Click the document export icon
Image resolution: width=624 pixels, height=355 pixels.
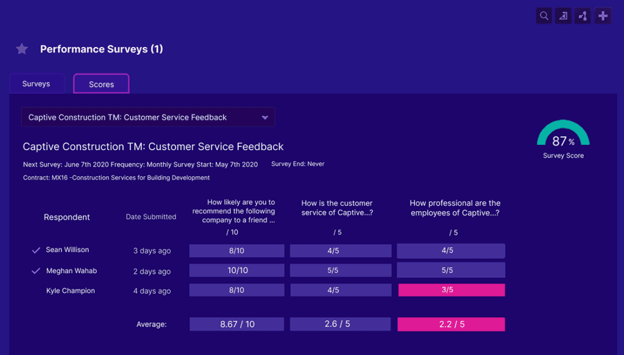563,16
